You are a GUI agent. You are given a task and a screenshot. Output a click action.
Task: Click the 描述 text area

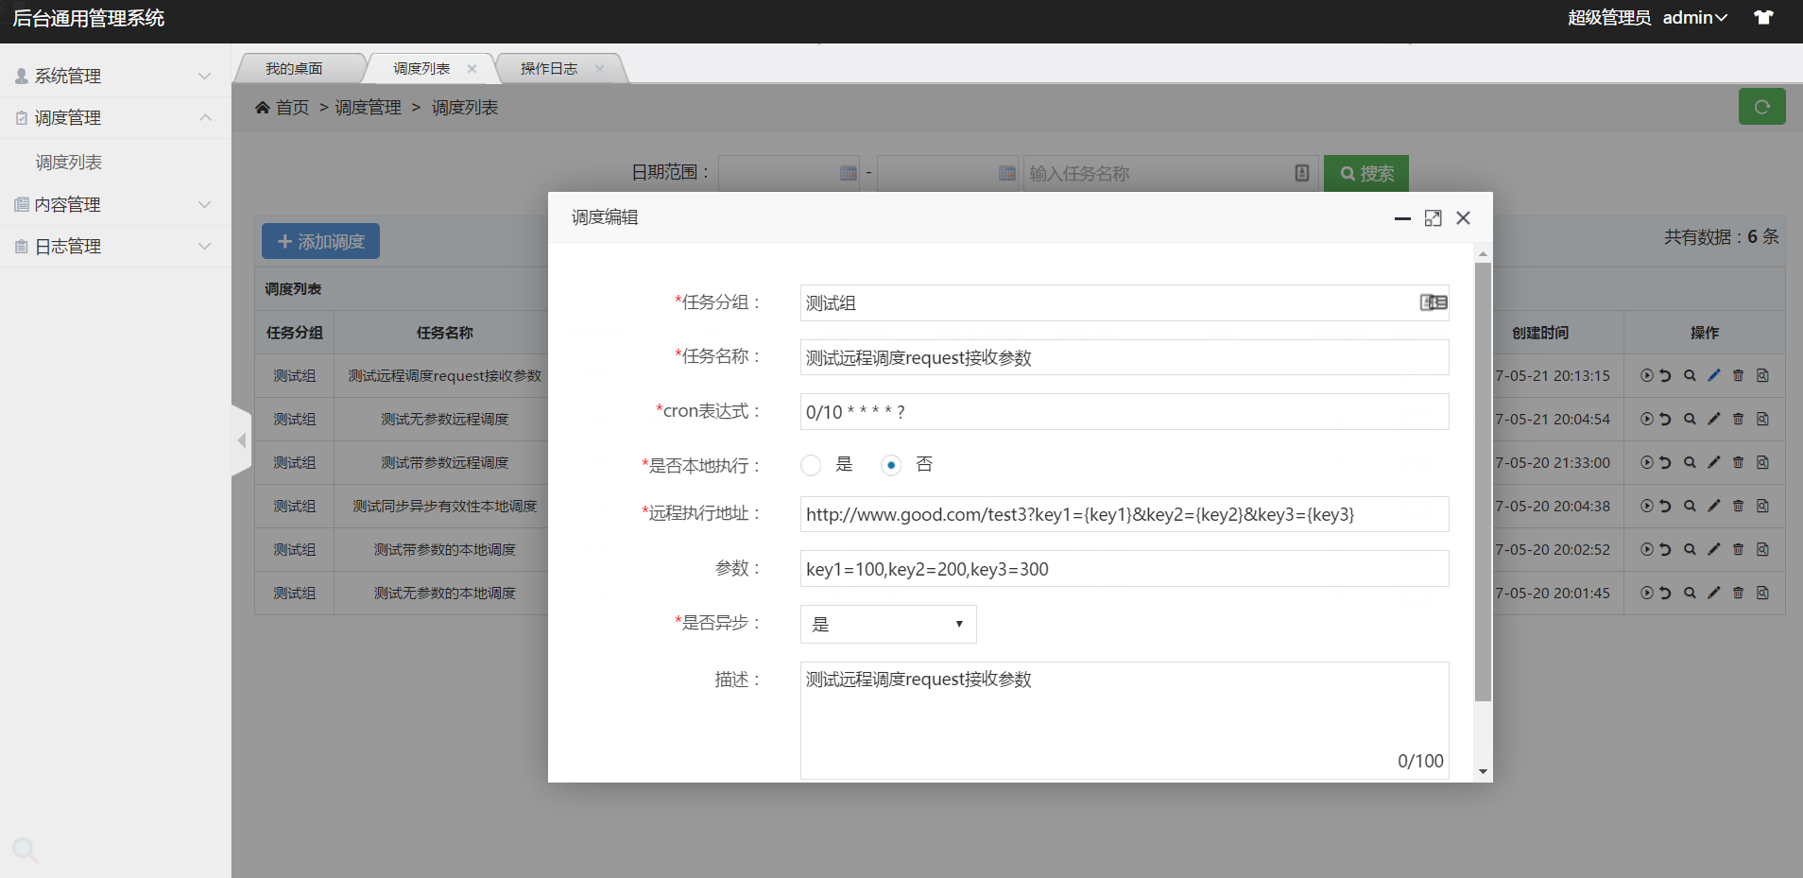(x=1125, y=720)
